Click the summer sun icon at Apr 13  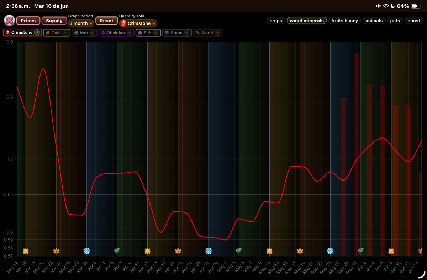(x=148, y=251)
